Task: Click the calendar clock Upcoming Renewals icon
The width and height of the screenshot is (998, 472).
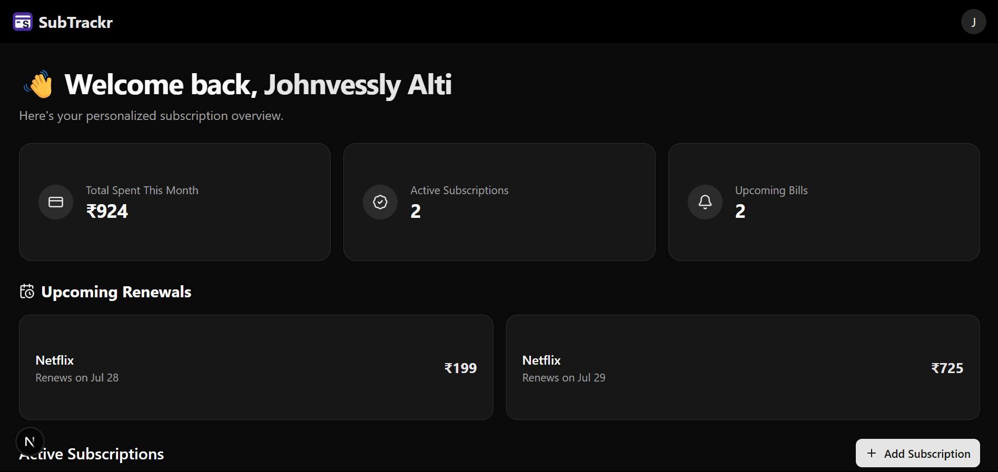Action: [x=27, y=292]
